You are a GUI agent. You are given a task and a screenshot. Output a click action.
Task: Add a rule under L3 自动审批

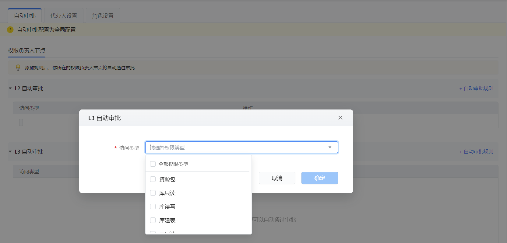[476, 151]
